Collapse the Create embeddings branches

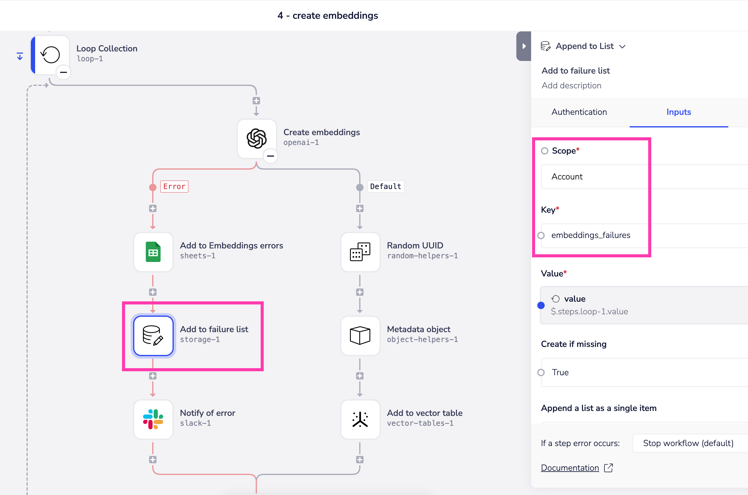(x=271, y=156)
